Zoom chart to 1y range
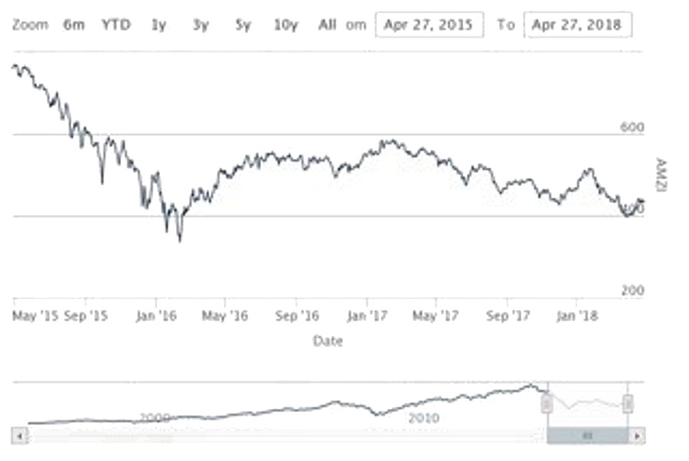Screen dimensions: 689x461 pos(158,25)
